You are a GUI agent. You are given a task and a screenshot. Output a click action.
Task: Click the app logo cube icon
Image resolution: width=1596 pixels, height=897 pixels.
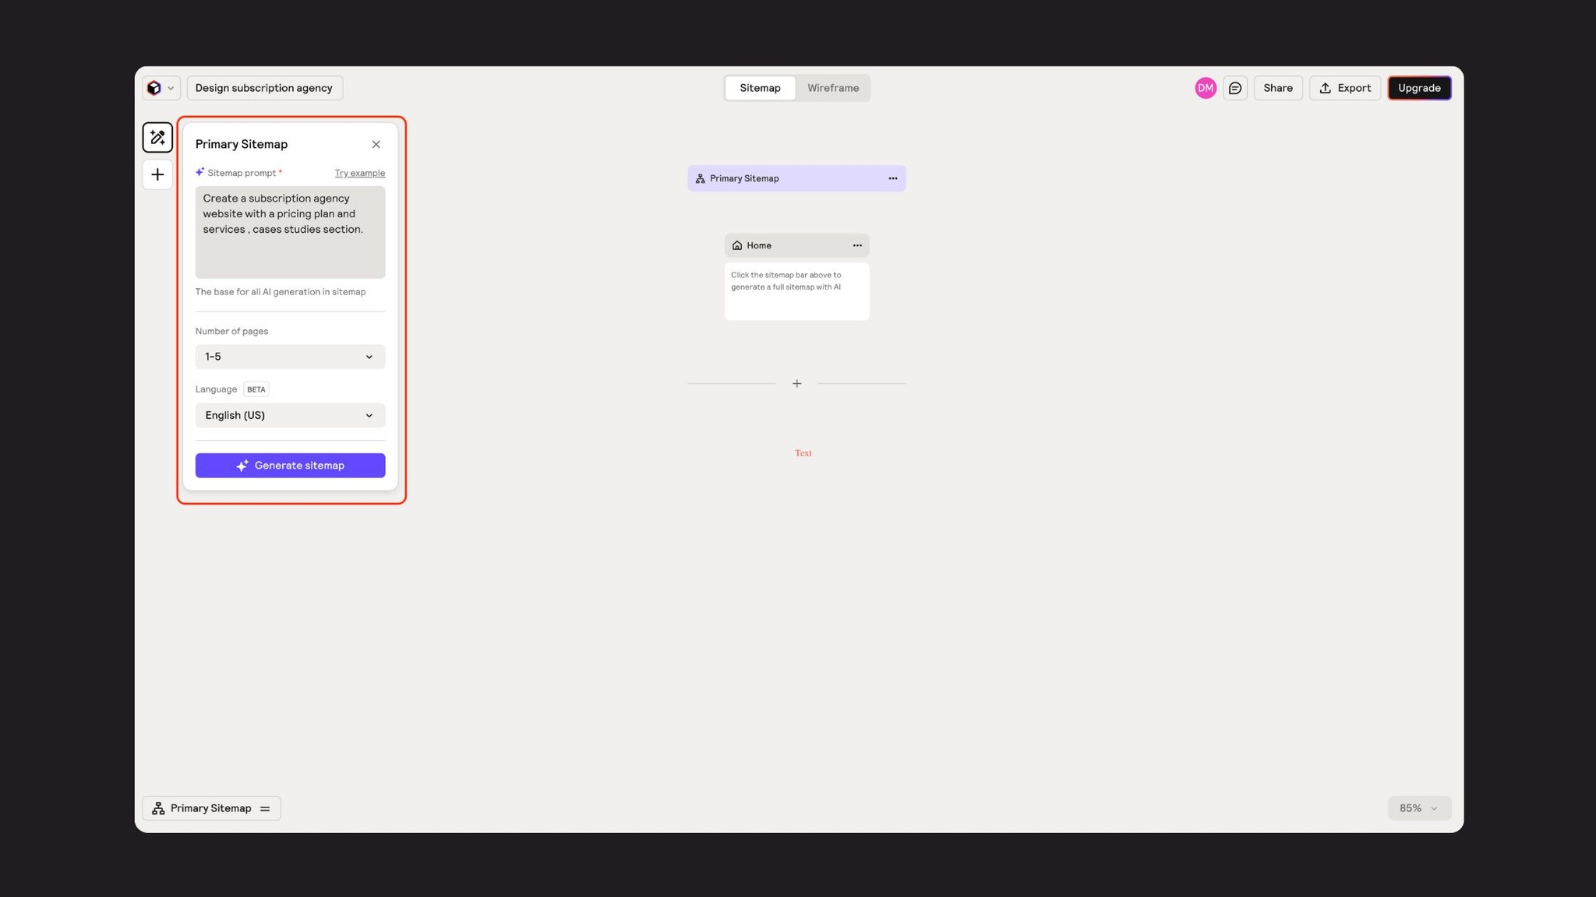coord(154,87)
